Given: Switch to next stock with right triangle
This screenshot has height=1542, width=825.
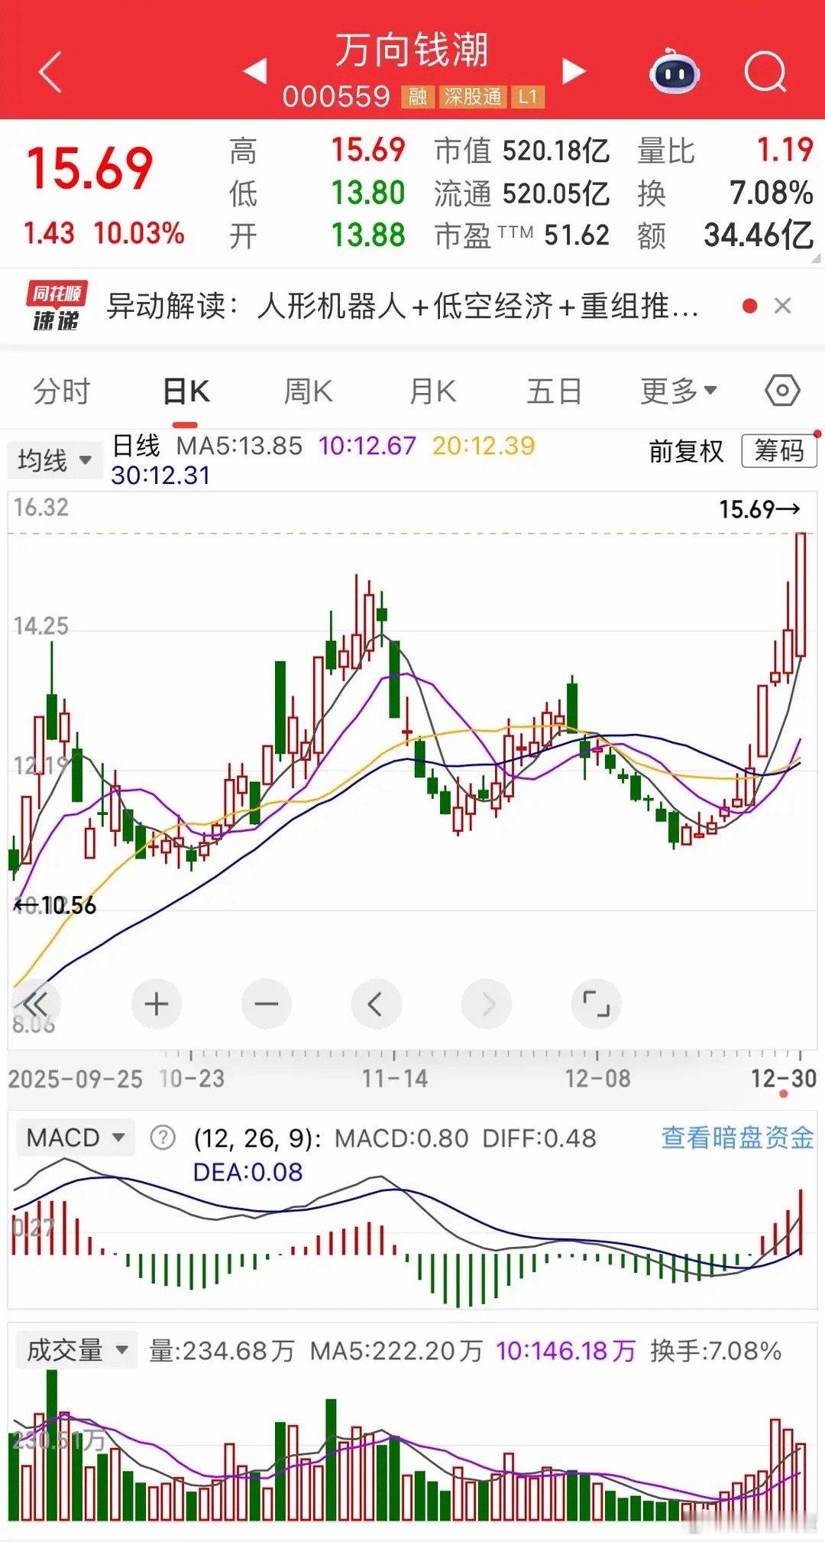Looking at the screenshot, I should pyautogui.click(x=574, y=71).
